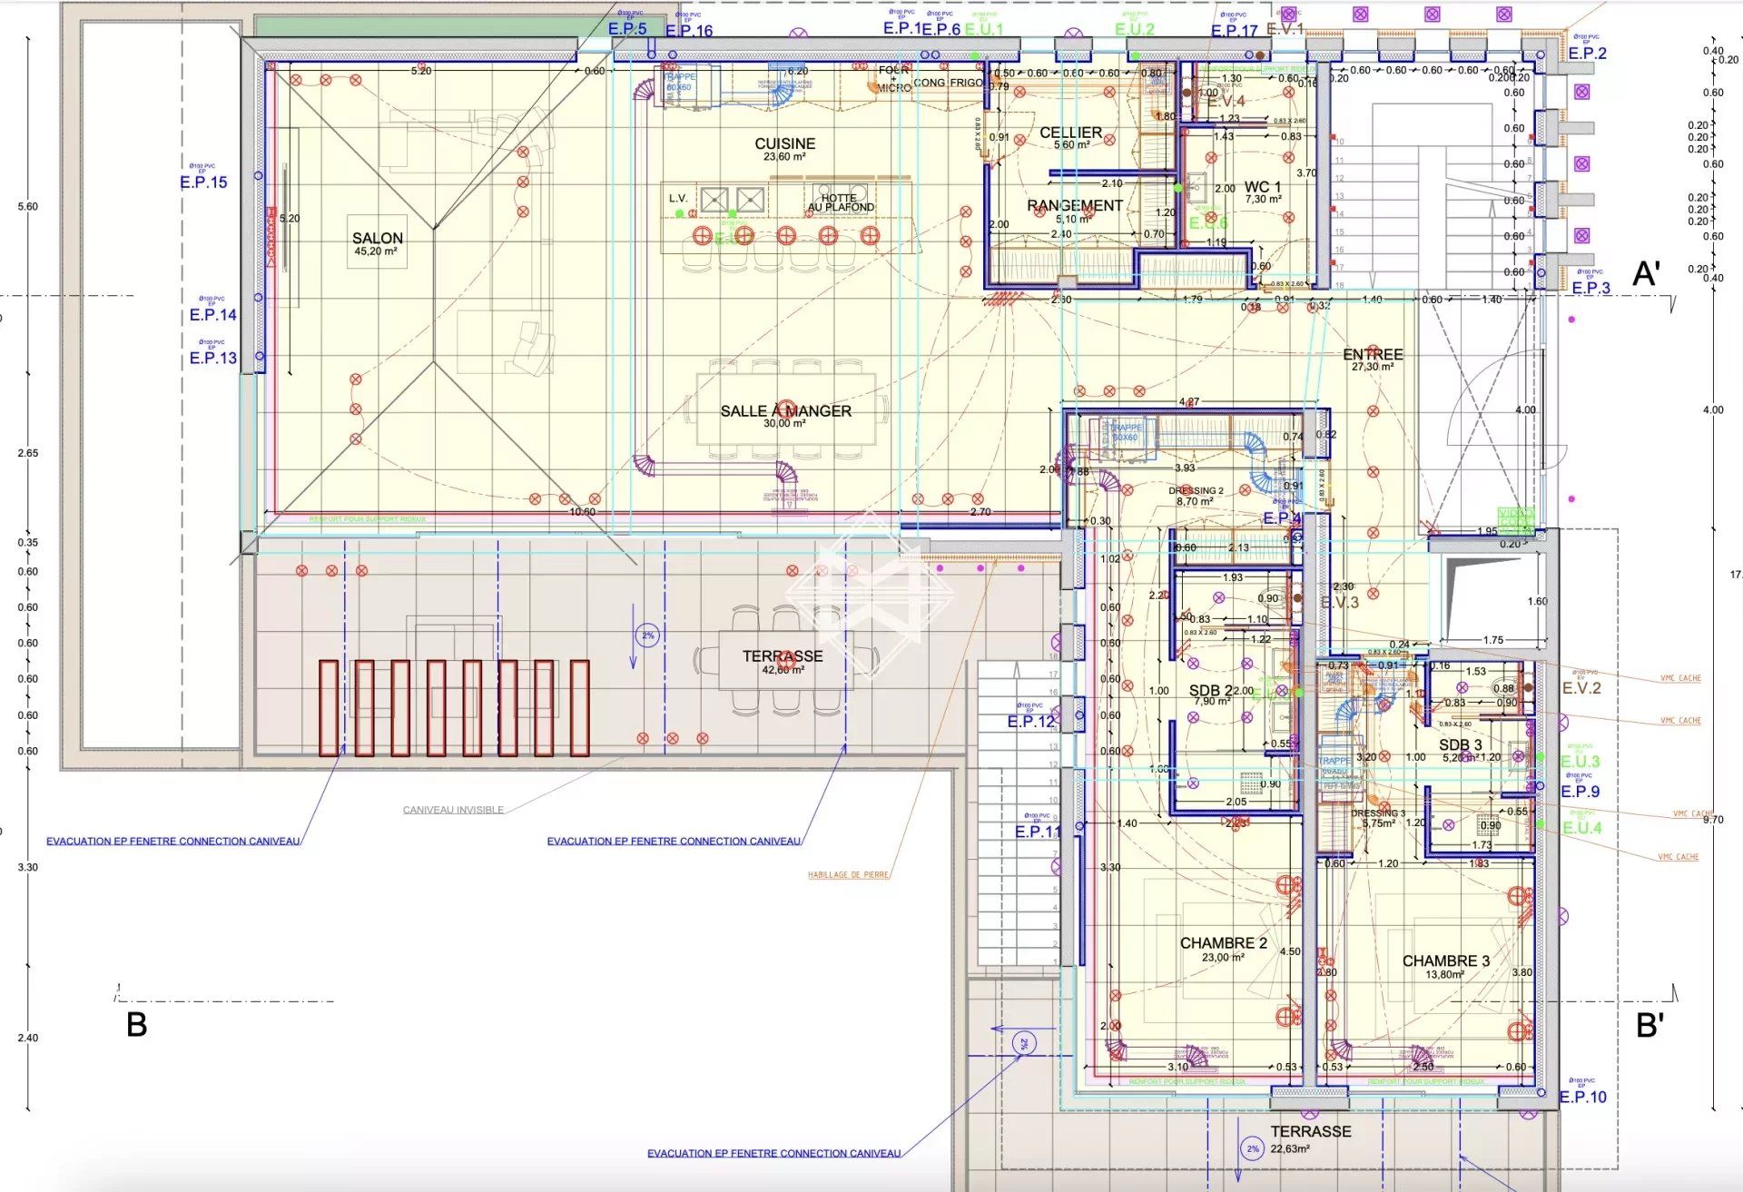
Task: Select the DRESSING 2 label
Action: coord(1196,490)
